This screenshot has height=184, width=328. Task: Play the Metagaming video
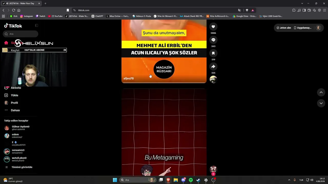164,133
